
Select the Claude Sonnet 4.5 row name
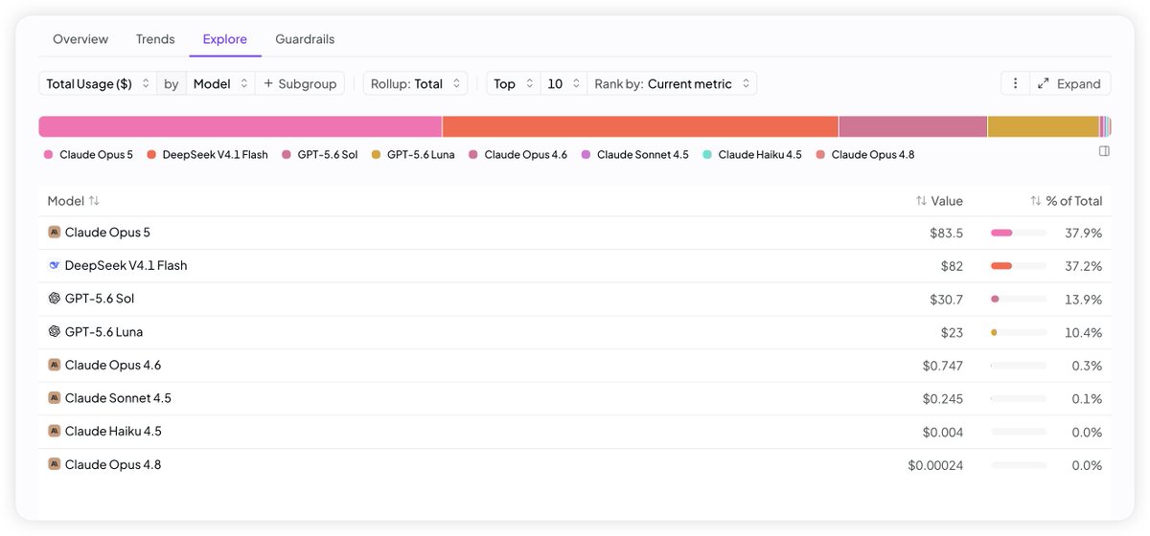118,398
